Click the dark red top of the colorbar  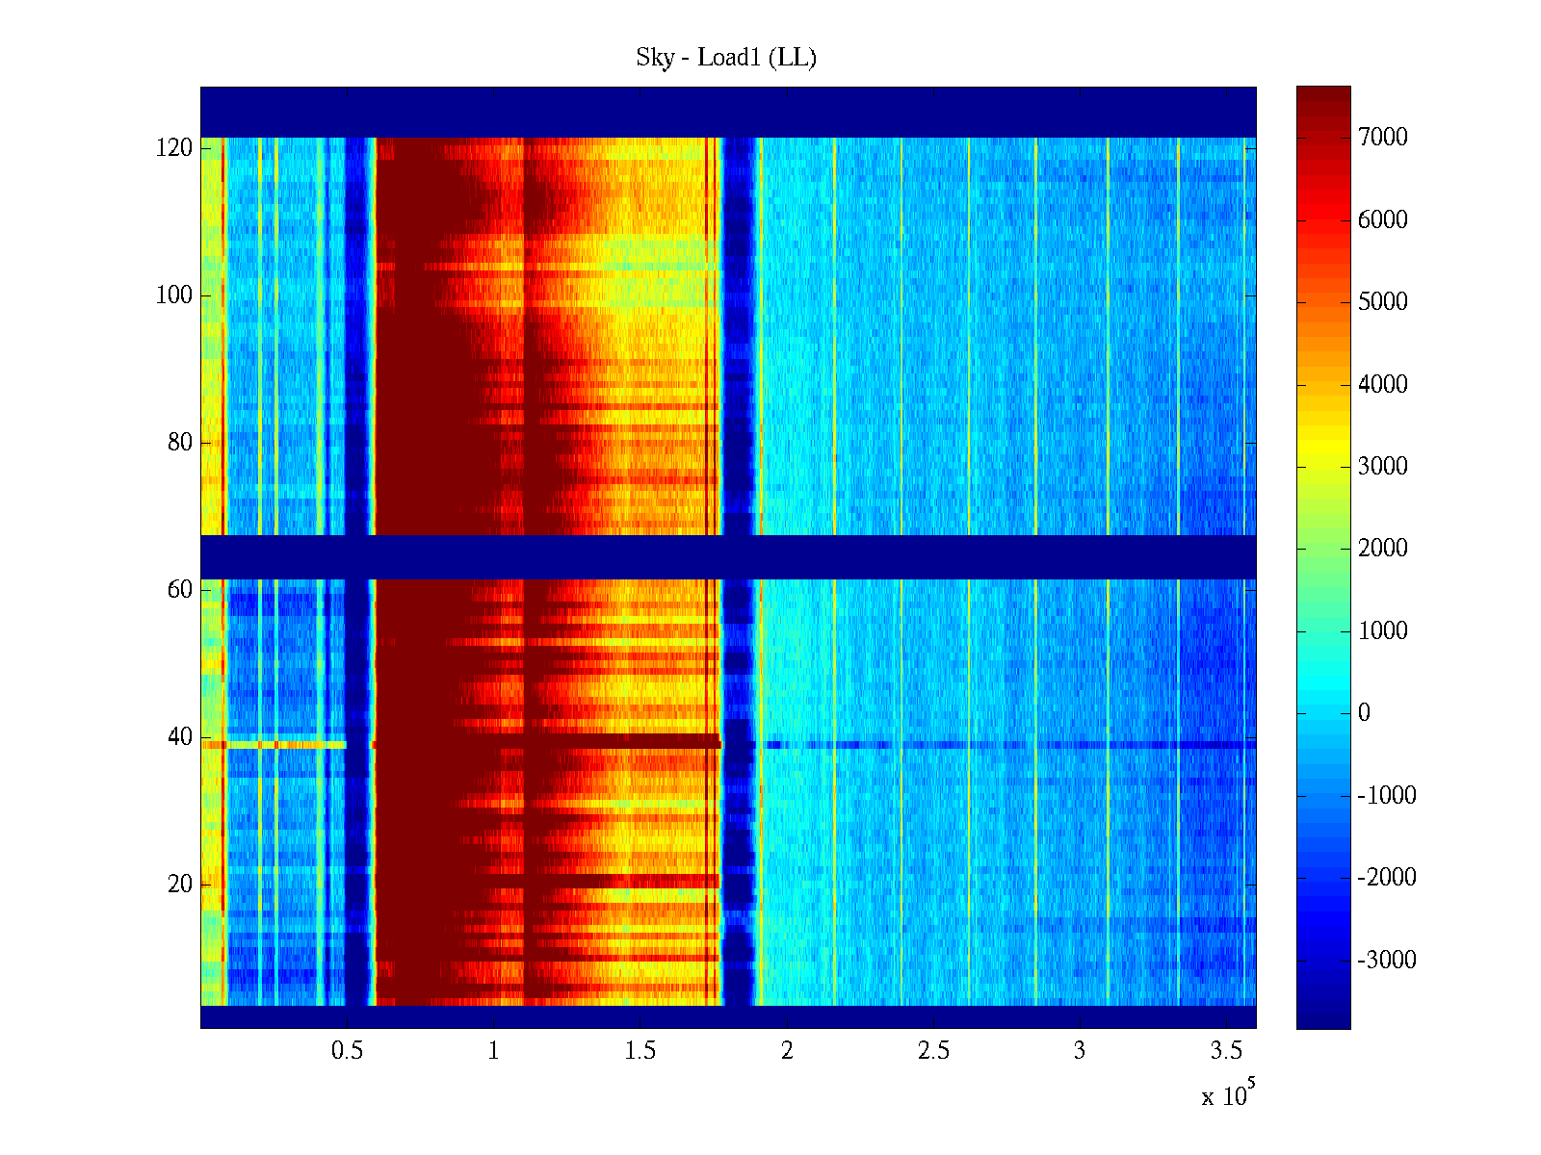click(x=1322, y=96)
